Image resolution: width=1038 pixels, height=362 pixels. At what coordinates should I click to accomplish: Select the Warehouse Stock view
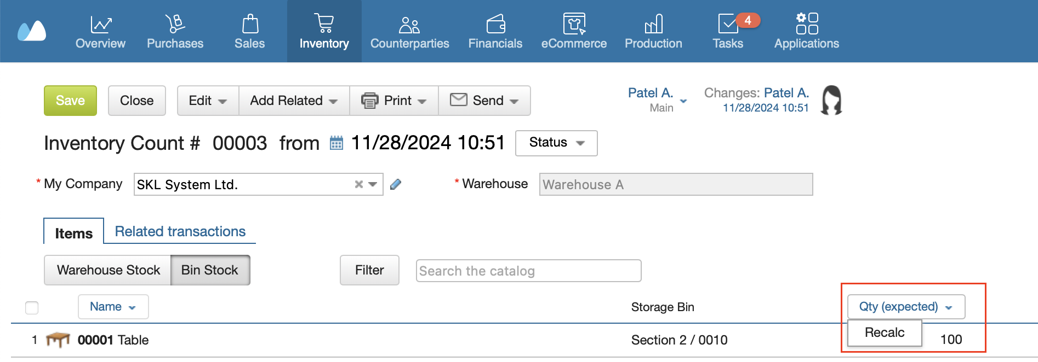pyautogui.click(x=108, y=270)
